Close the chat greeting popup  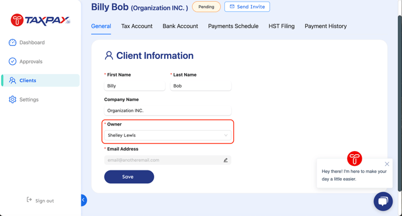coord(387,164)
